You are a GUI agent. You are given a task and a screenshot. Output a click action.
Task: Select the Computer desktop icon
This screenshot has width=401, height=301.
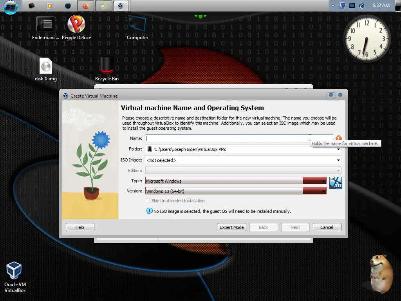[x=137, y=28]
